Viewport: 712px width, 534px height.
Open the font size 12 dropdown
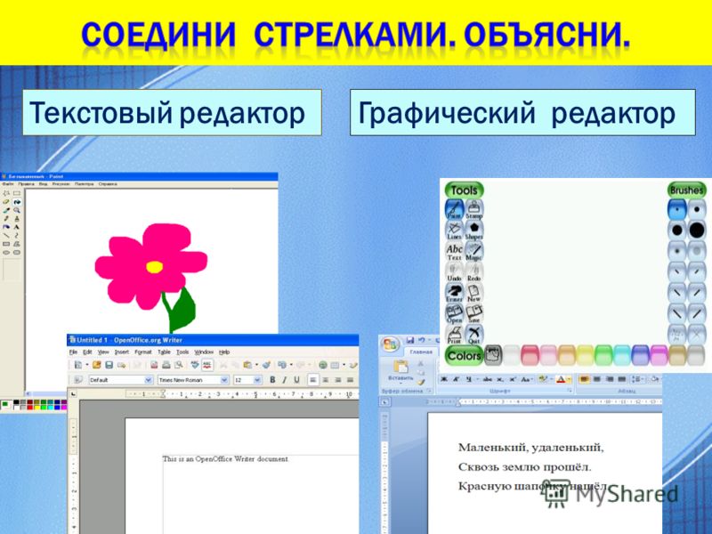point(257,380)
